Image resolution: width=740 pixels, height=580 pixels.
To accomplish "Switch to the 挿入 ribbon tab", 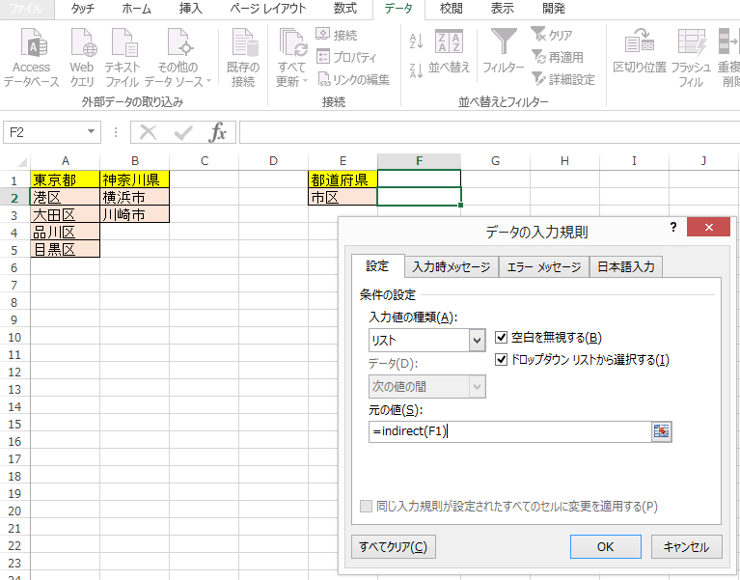I will click(x=191, y=9).
